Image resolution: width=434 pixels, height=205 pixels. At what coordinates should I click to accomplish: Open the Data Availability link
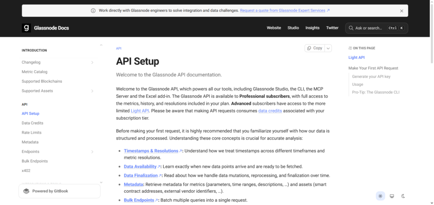click(x=142, y=167)
